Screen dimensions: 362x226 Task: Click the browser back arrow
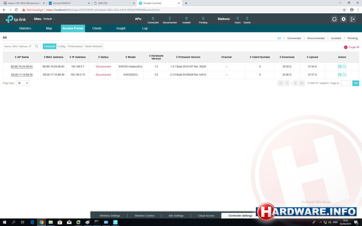pos(4,10)
